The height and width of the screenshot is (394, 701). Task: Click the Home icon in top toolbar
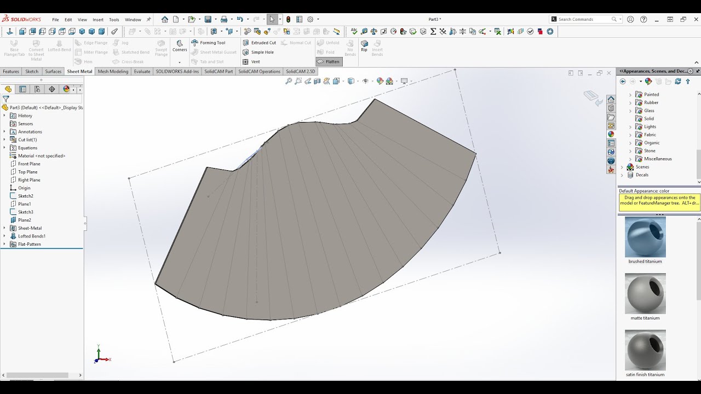tap(165, 19)
